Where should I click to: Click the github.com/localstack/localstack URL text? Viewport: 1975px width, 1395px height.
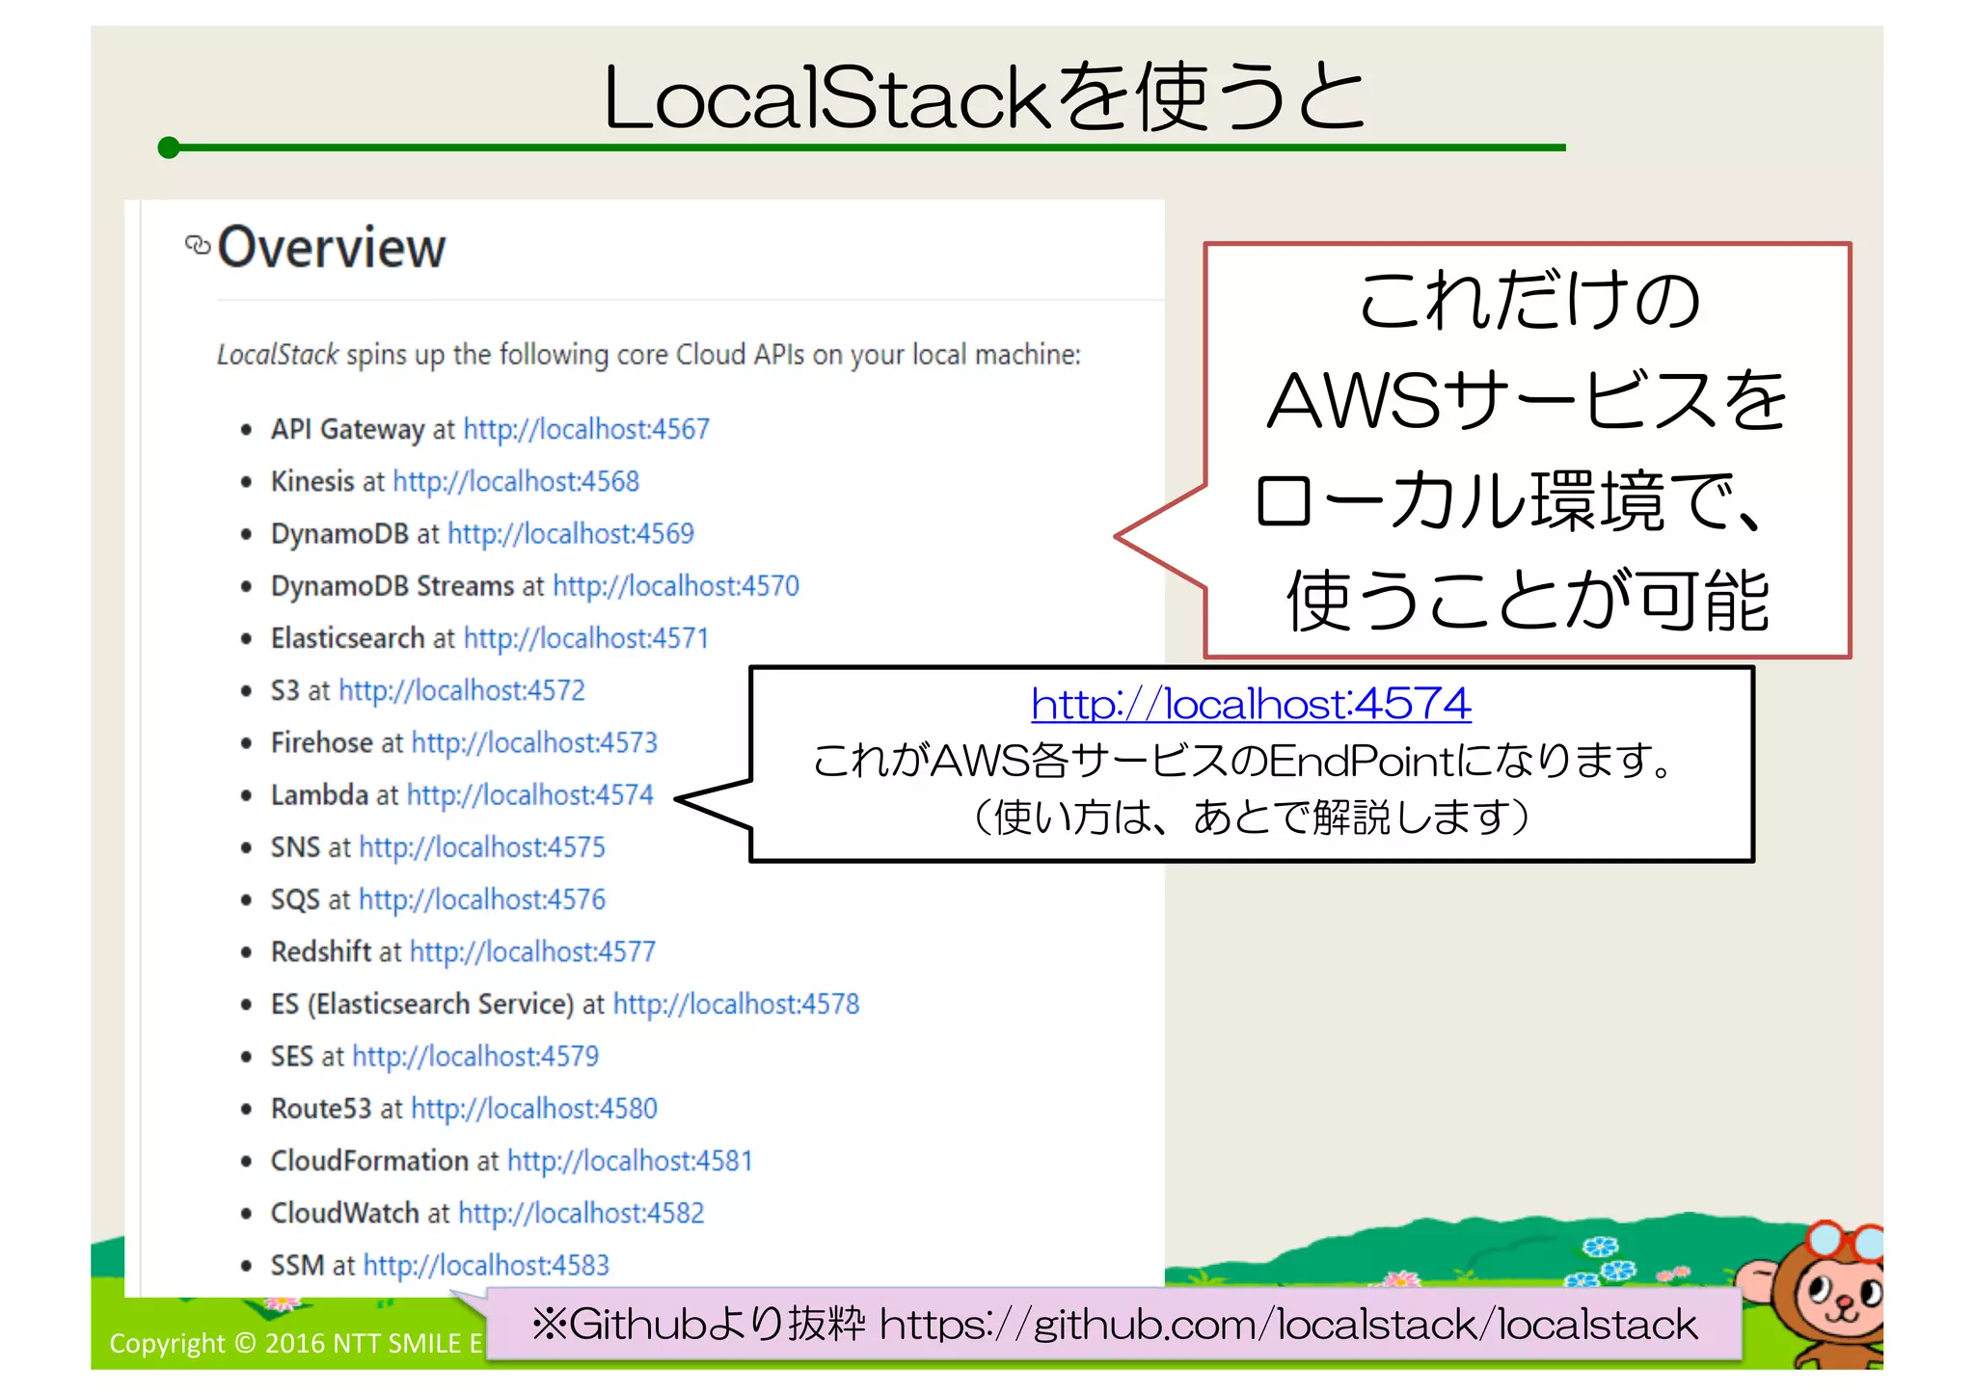click(1288, 1325)
